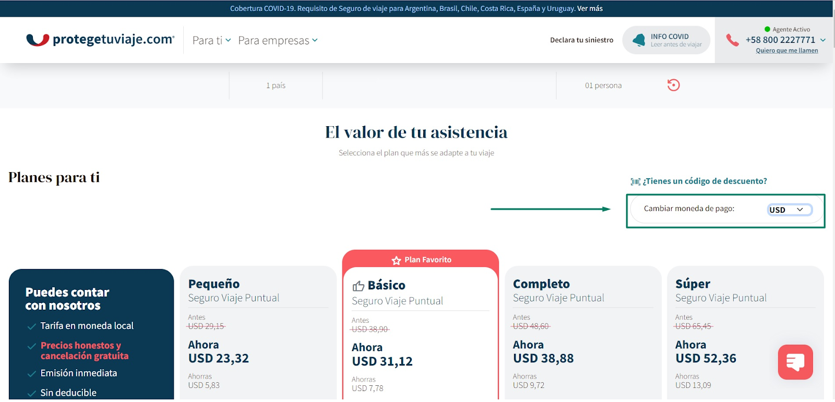Click savings amount USD 5,83
835x402 pixels.
[x=204, y=385]
